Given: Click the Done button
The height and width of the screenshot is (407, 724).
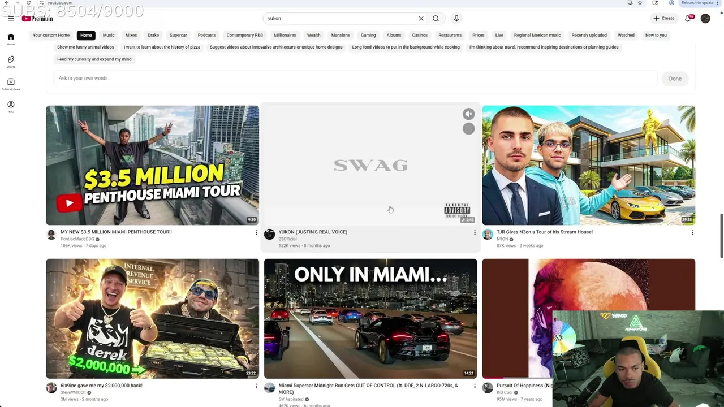Looking at the screenshot, I should click(x=675, y=79).
